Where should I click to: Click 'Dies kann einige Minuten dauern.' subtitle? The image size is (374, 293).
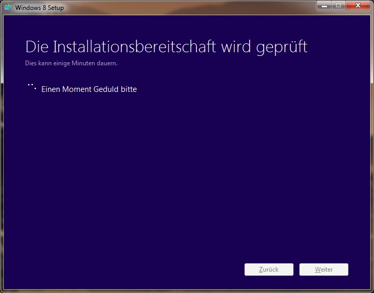click(71, 64)
